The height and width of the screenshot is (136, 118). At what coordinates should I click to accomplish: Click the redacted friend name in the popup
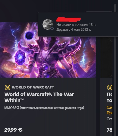click(x=68, y=19)
